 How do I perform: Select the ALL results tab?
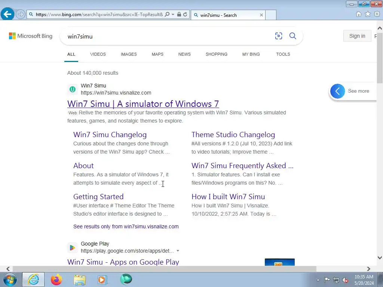71,54
